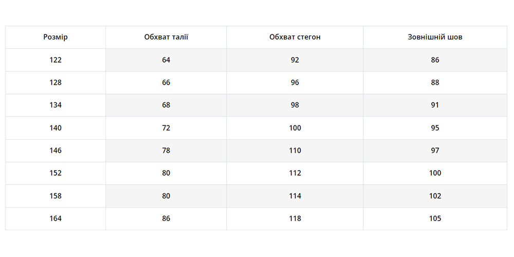Select hip value 96 for size 128
Image resolution: width=514 pixels, height=257 pixels.
pos(295,82)
